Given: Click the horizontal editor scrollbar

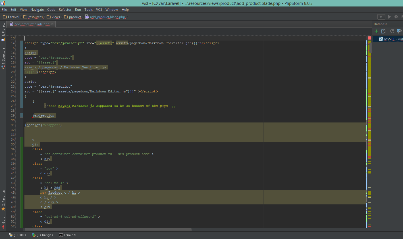Looking at the screenshot, I should pyautogui.click(x=108, y=229).
